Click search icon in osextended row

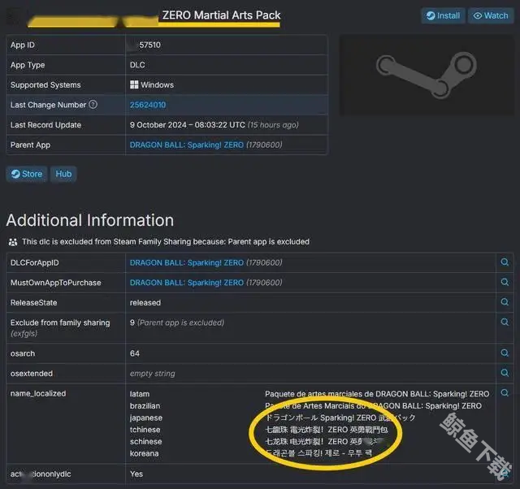click(505, 374)
